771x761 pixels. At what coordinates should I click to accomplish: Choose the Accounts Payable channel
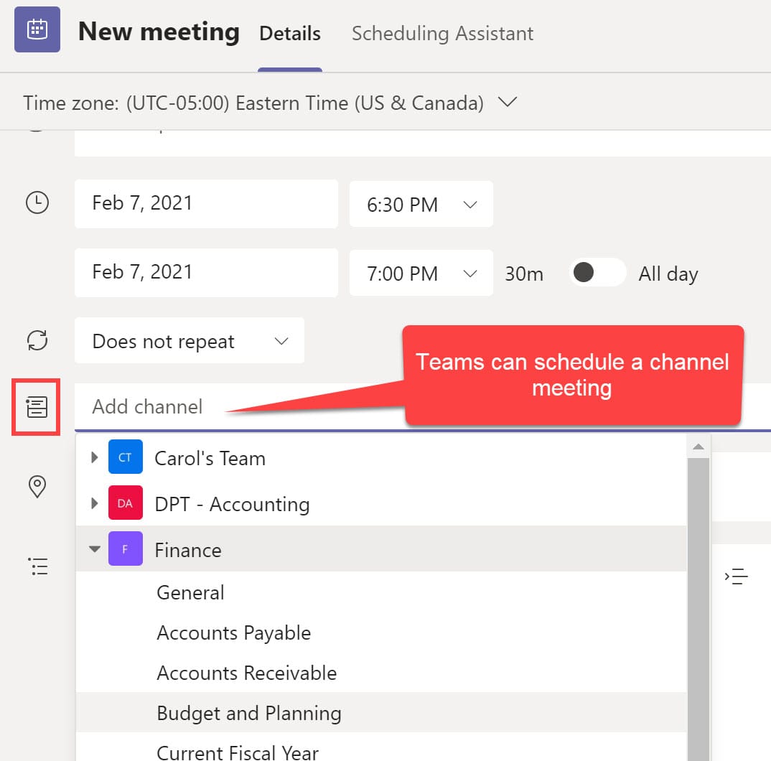tap(234, 632)
